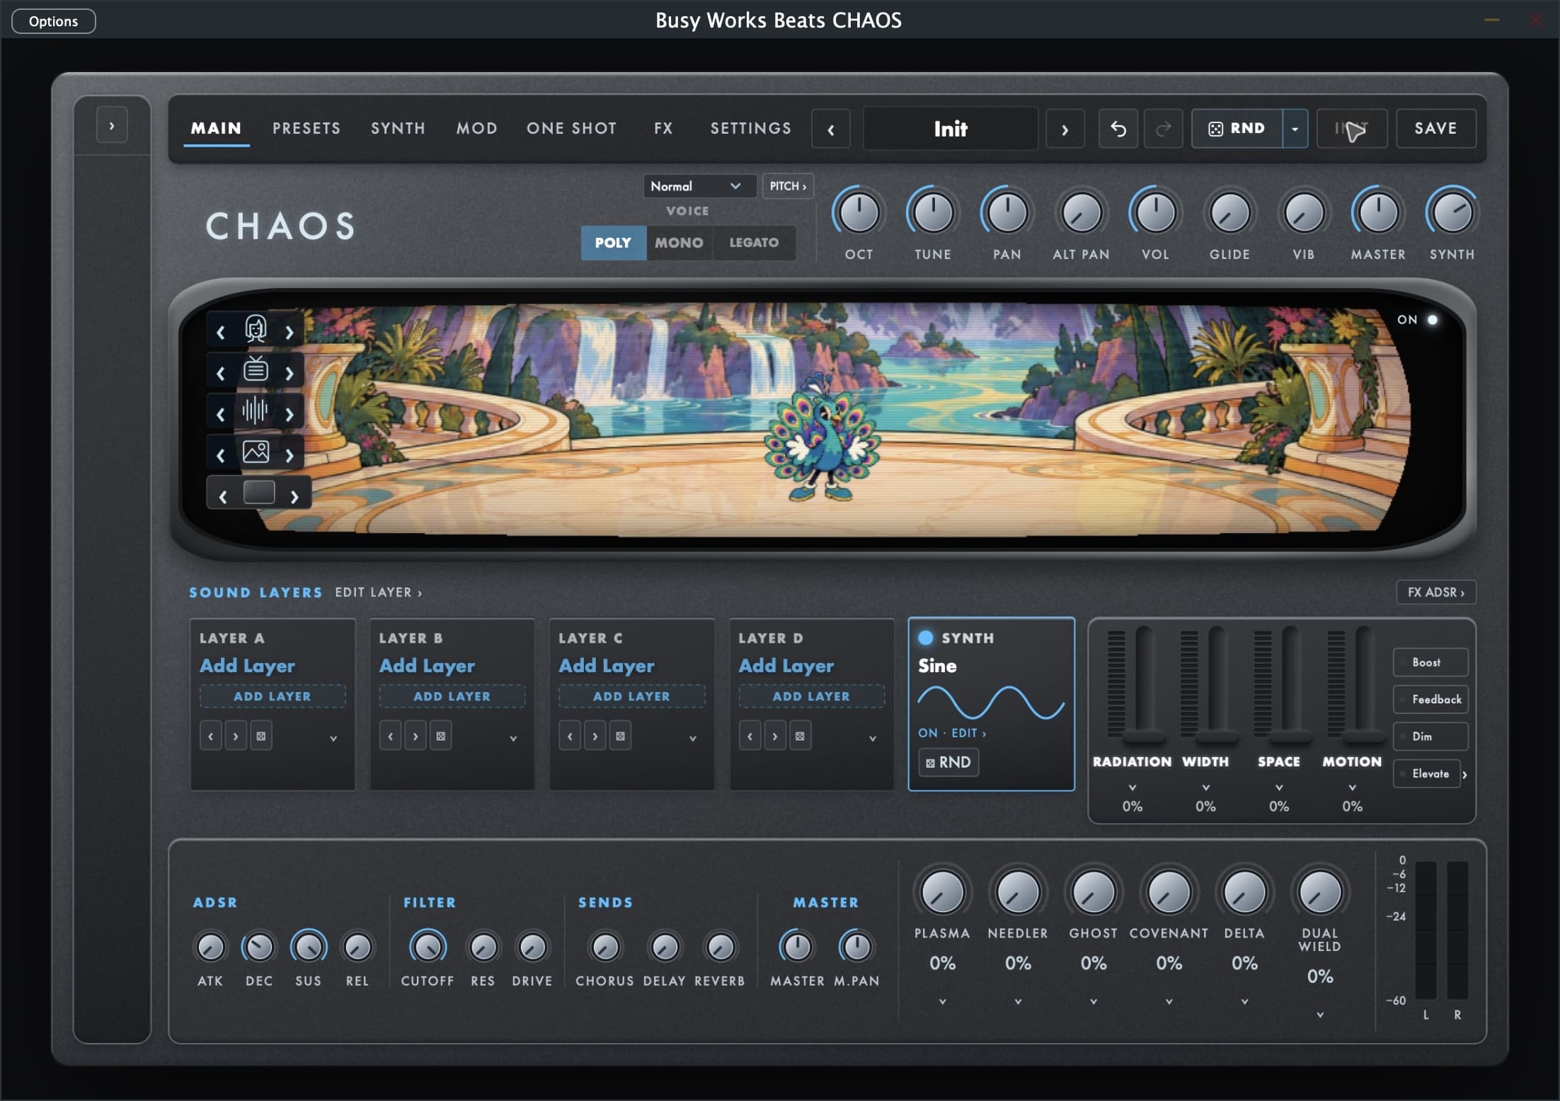Open the RND options dropdown arrow

click(1295, 129)
